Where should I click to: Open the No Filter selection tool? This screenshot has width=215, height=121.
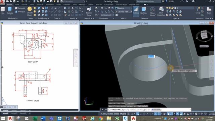[x=144, y=10]
